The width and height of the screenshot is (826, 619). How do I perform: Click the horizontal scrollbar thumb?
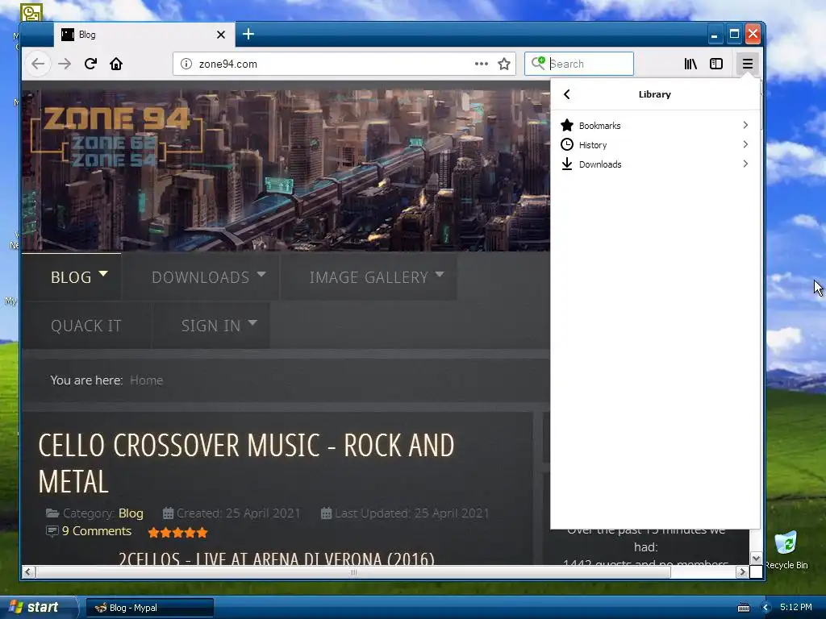coord(353,571)
